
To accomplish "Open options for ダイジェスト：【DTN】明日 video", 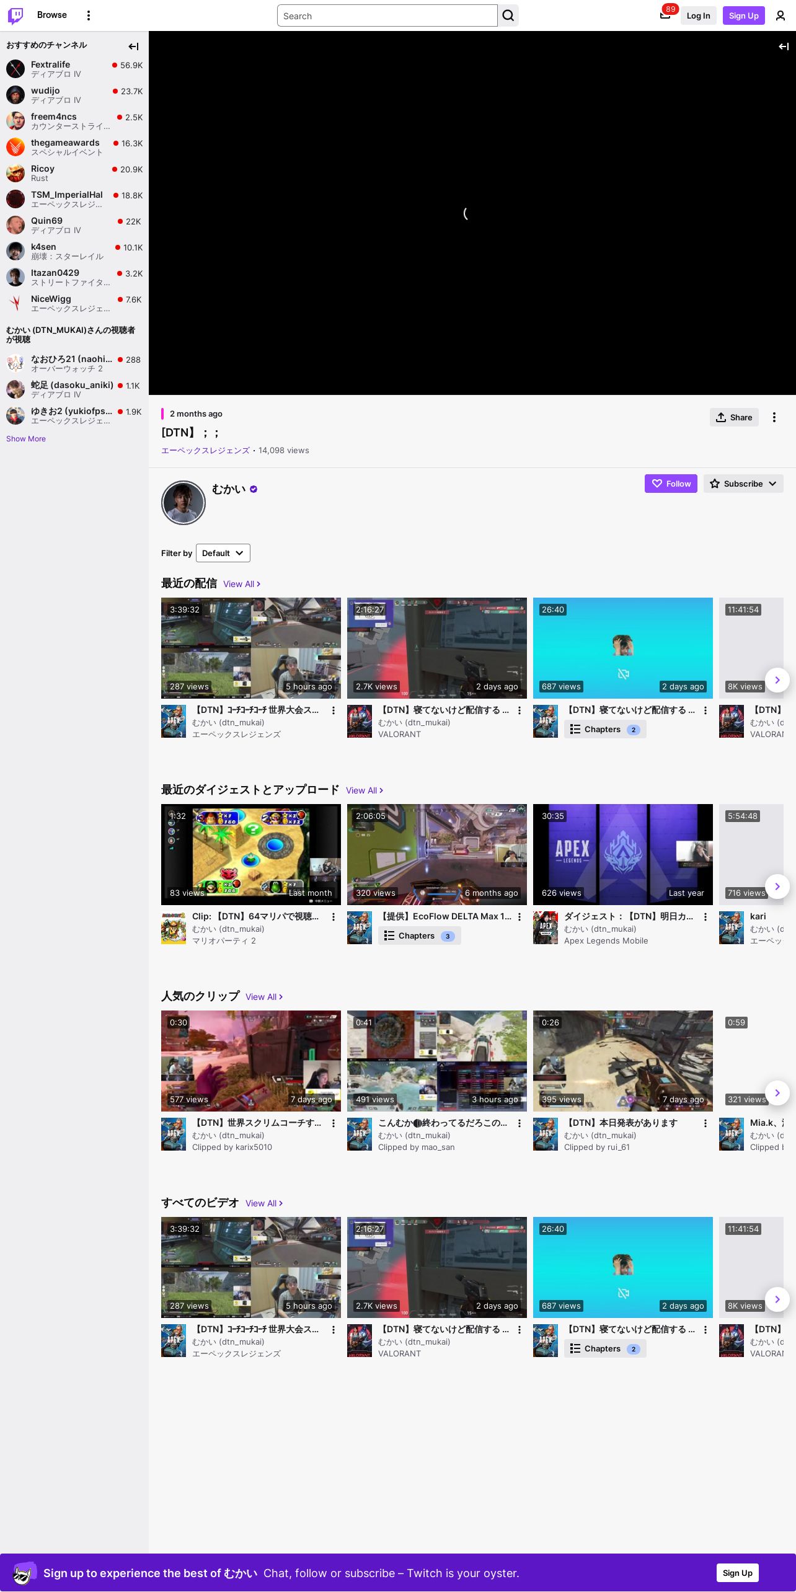I will pos(705,917).
